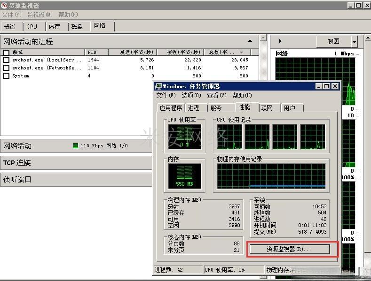This screenshot has width=371, height=281.
Task: Select the svchost.exe PID 1184 cell
Action: coord(94,68)
